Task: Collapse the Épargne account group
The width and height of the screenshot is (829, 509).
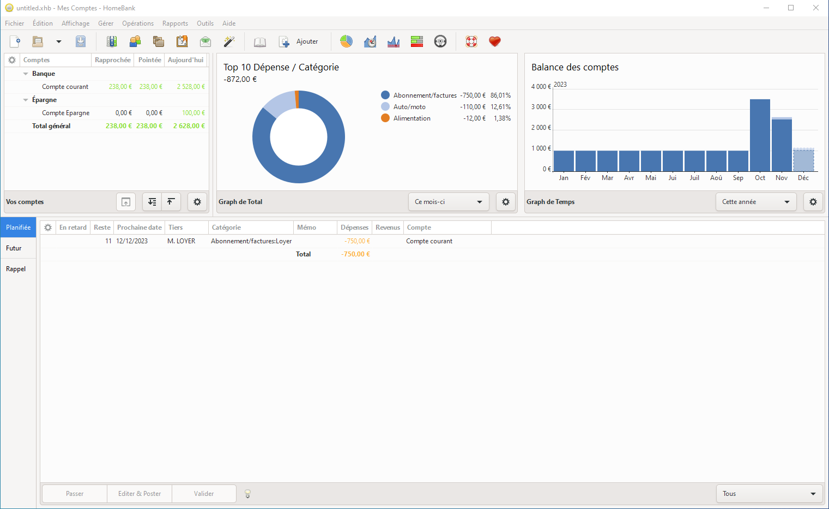Action: click(x=26, y=100)
